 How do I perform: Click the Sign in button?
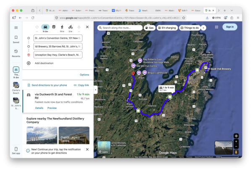point(230,27)
